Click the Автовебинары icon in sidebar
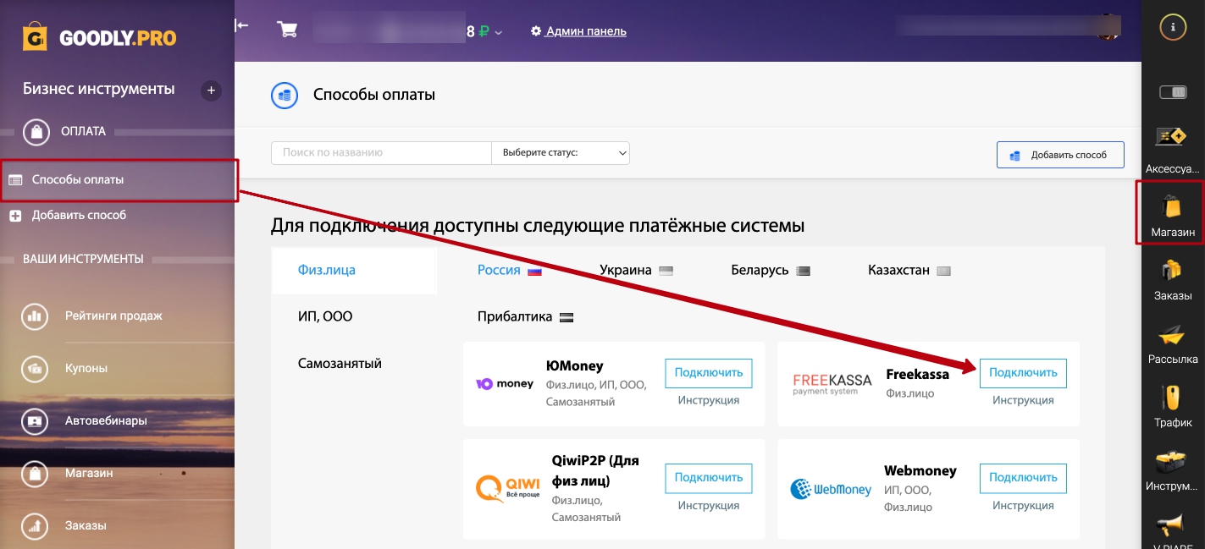This screenshot has width=1205, height=549. pyautogui.click(x=35, y=421)
